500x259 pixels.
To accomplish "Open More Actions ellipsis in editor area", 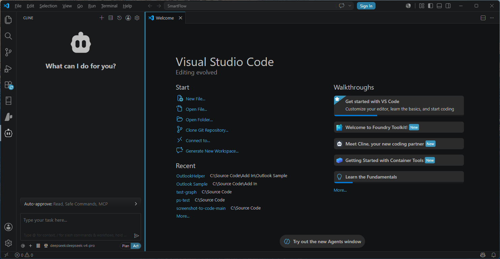I will click(x=492, y=18).
